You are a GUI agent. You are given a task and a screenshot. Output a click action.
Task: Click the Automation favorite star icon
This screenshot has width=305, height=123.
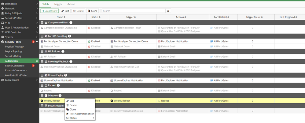[x=37, y=61]
